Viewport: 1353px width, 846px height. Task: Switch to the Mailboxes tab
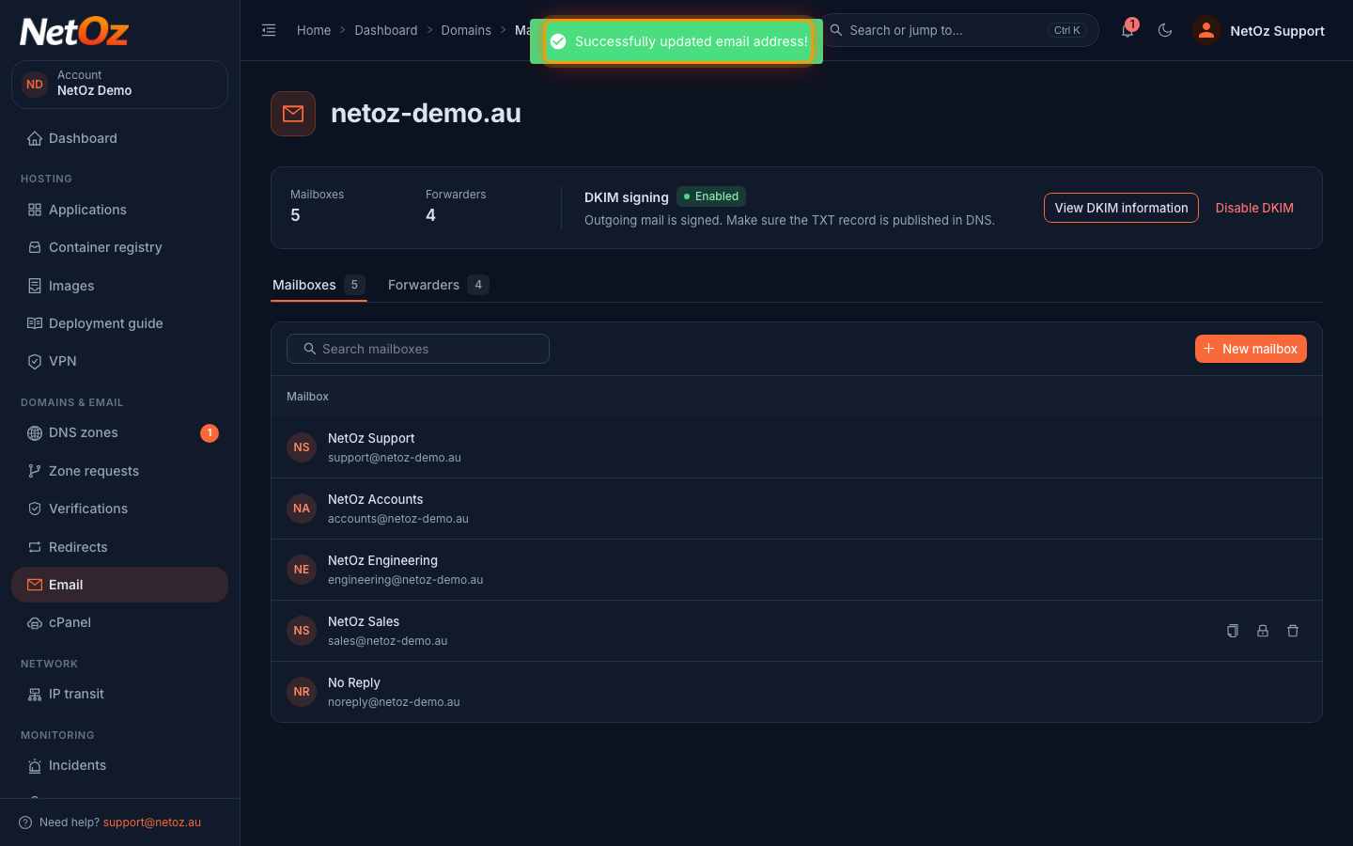pos(319,285)
